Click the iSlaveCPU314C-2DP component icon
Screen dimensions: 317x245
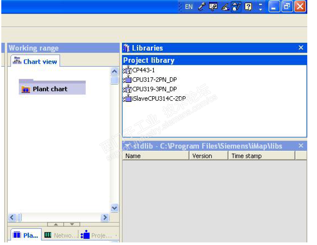[x=128, y=98]
